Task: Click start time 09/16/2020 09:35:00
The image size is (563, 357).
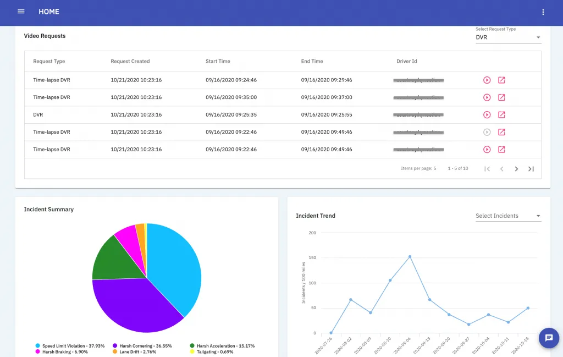Action: pyautogui.click(x=231, y=97)
